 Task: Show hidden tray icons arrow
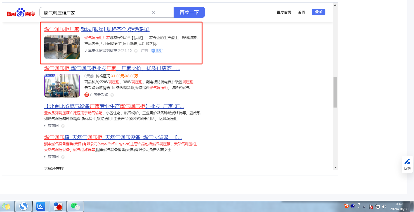tap(364, 207)
